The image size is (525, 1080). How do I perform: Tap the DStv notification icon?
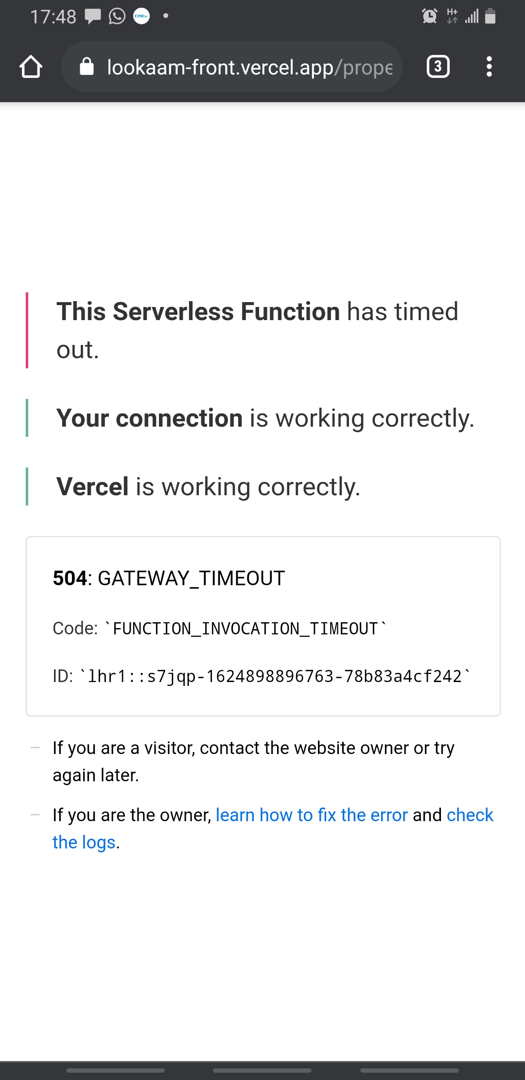pos(141,17)
